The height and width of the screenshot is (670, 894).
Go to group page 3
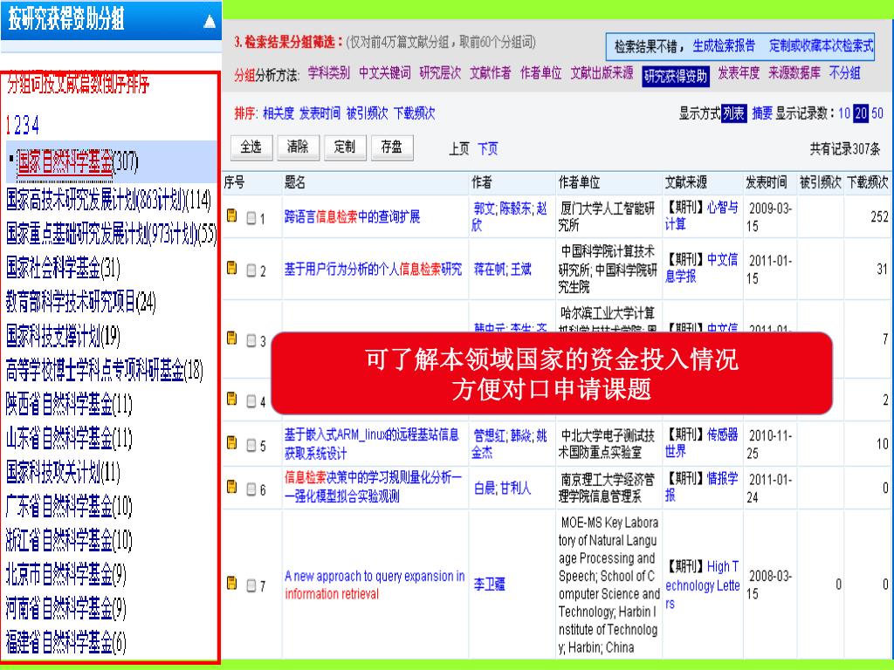[26, 125]
